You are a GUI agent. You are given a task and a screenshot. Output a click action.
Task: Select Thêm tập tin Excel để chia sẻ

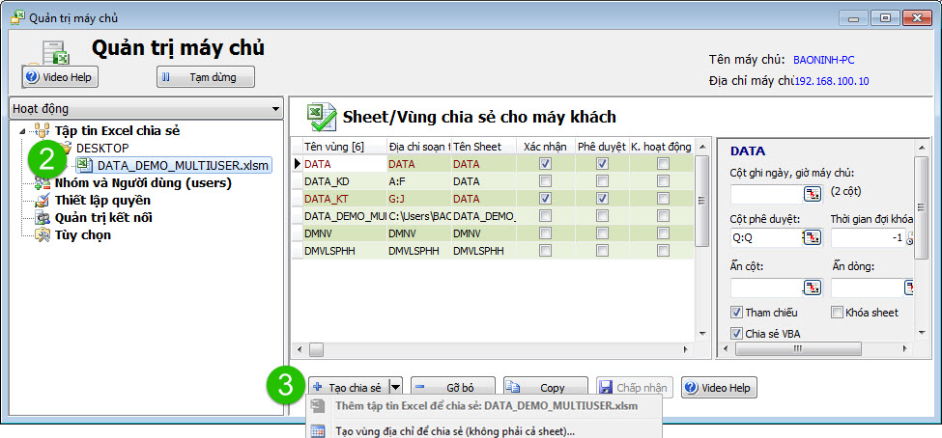pos(486,406)
